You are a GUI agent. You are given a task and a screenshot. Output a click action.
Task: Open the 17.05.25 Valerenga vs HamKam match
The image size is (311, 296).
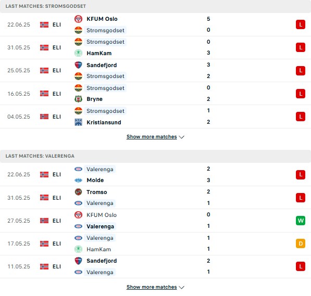click(155, 243)
